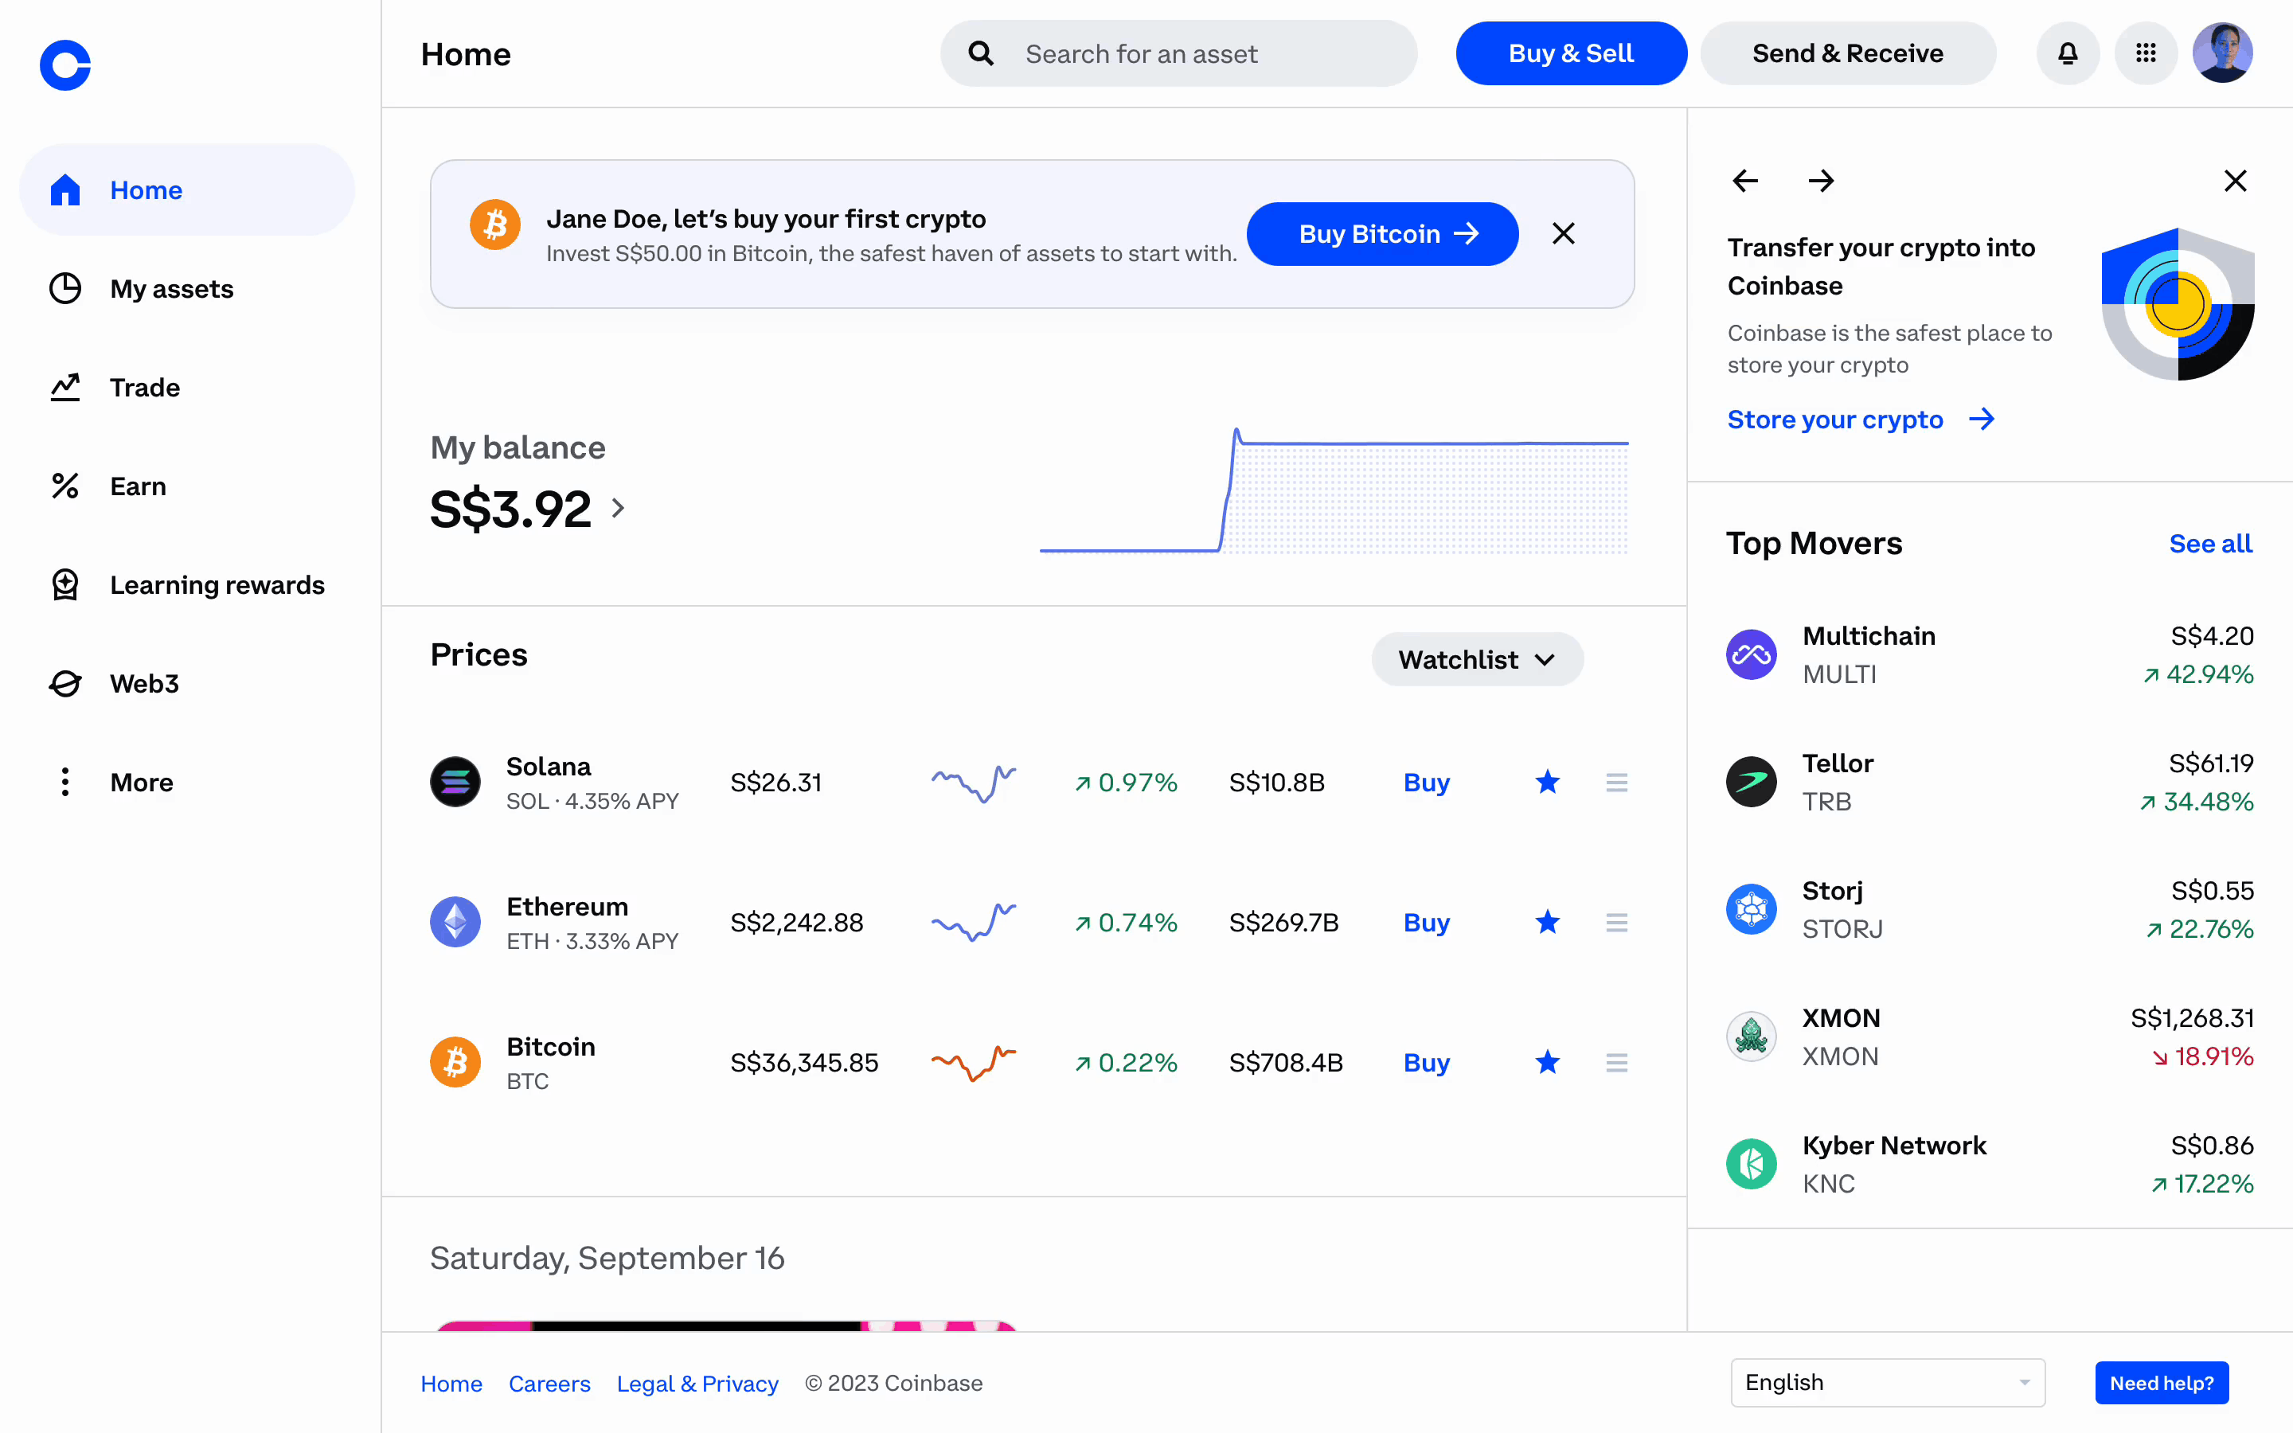
Task: Click the Multichain coin icon
Action: [1751, 655]
